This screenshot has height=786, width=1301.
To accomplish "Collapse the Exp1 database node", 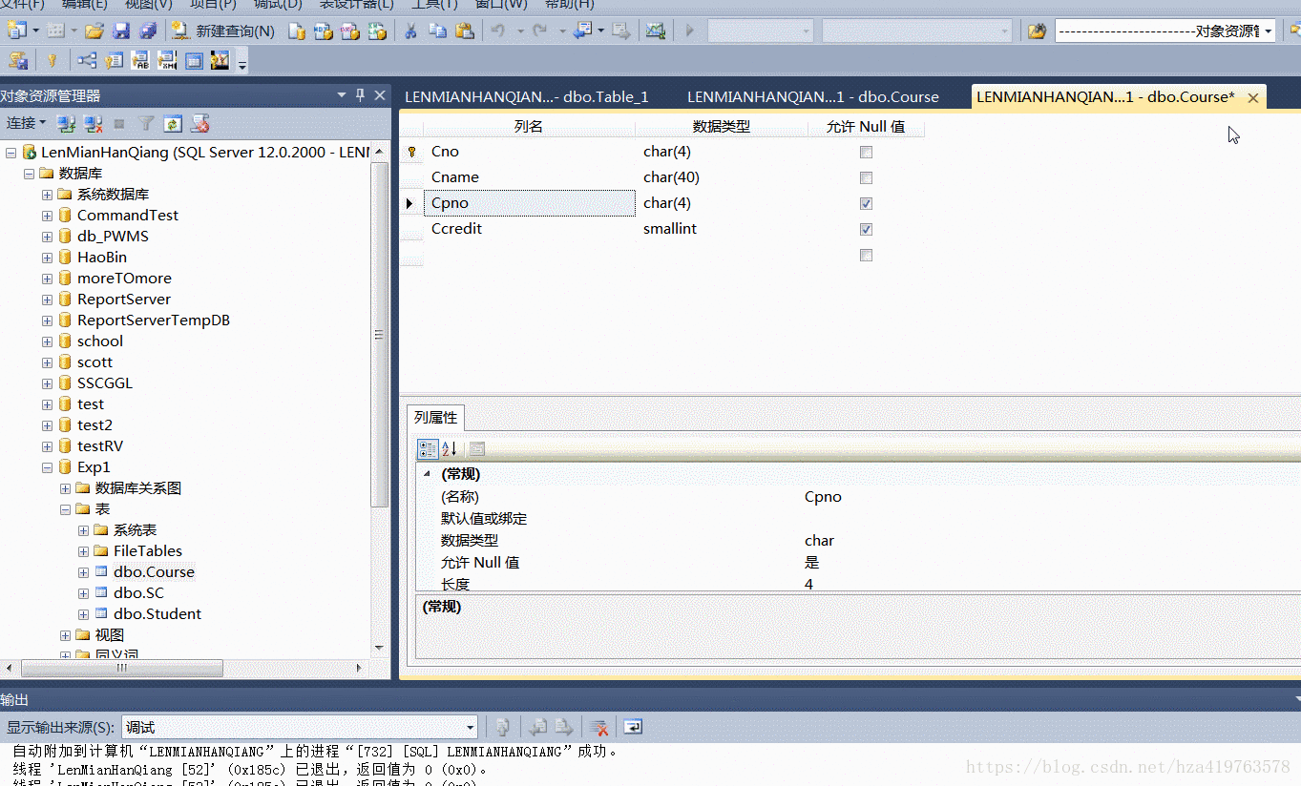I will pyautogui.click(x=46, y=466).
